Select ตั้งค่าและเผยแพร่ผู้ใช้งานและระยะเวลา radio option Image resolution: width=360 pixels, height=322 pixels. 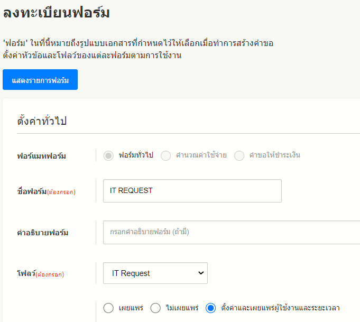point(211,308)
